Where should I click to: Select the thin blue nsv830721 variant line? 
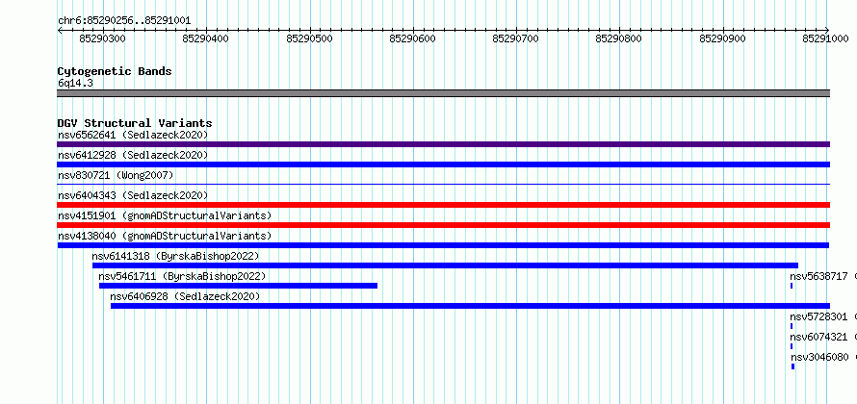pyautogui.click(x=443, y=185)
